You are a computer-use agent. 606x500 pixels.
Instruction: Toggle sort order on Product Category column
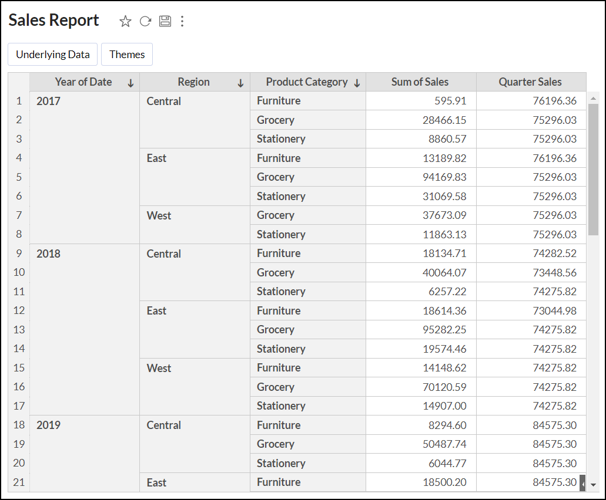point(357,83)
